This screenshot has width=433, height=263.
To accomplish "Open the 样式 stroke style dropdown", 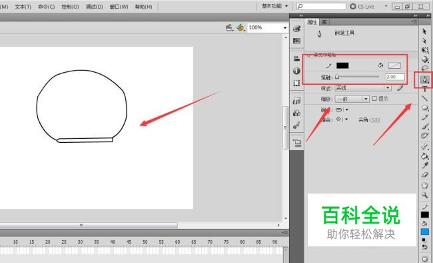I will [363, 88].
